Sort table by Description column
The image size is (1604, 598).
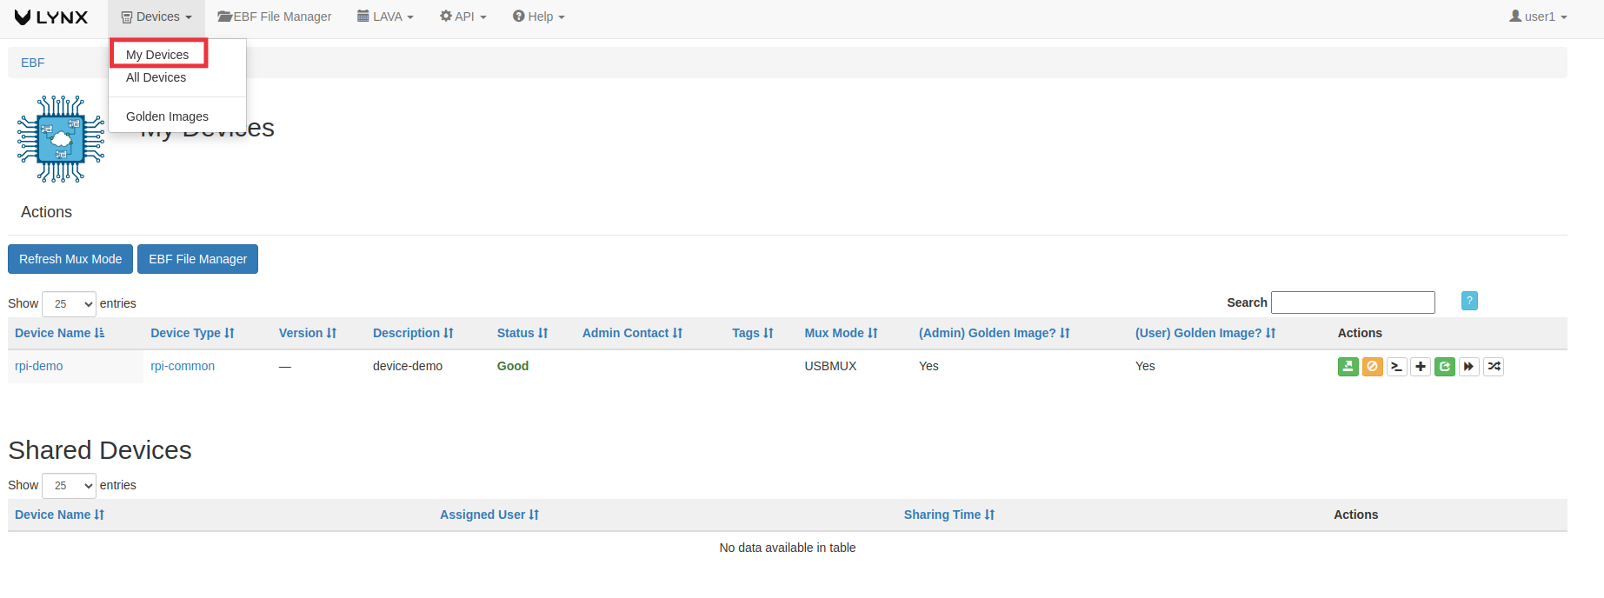[x=413, y=333]
